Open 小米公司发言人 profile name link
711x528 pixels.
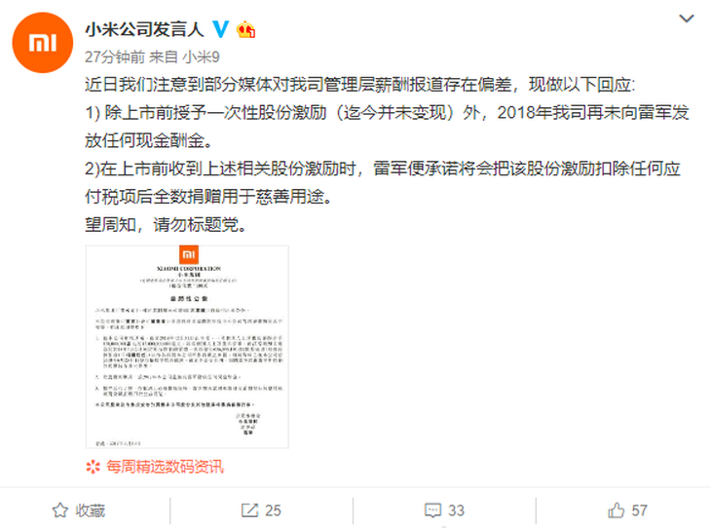[x=144, y=29]
